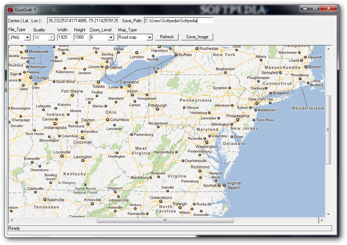This screenshot has height=245, width=347.
Task: Click the Boston label on the map
Action: 315,67
